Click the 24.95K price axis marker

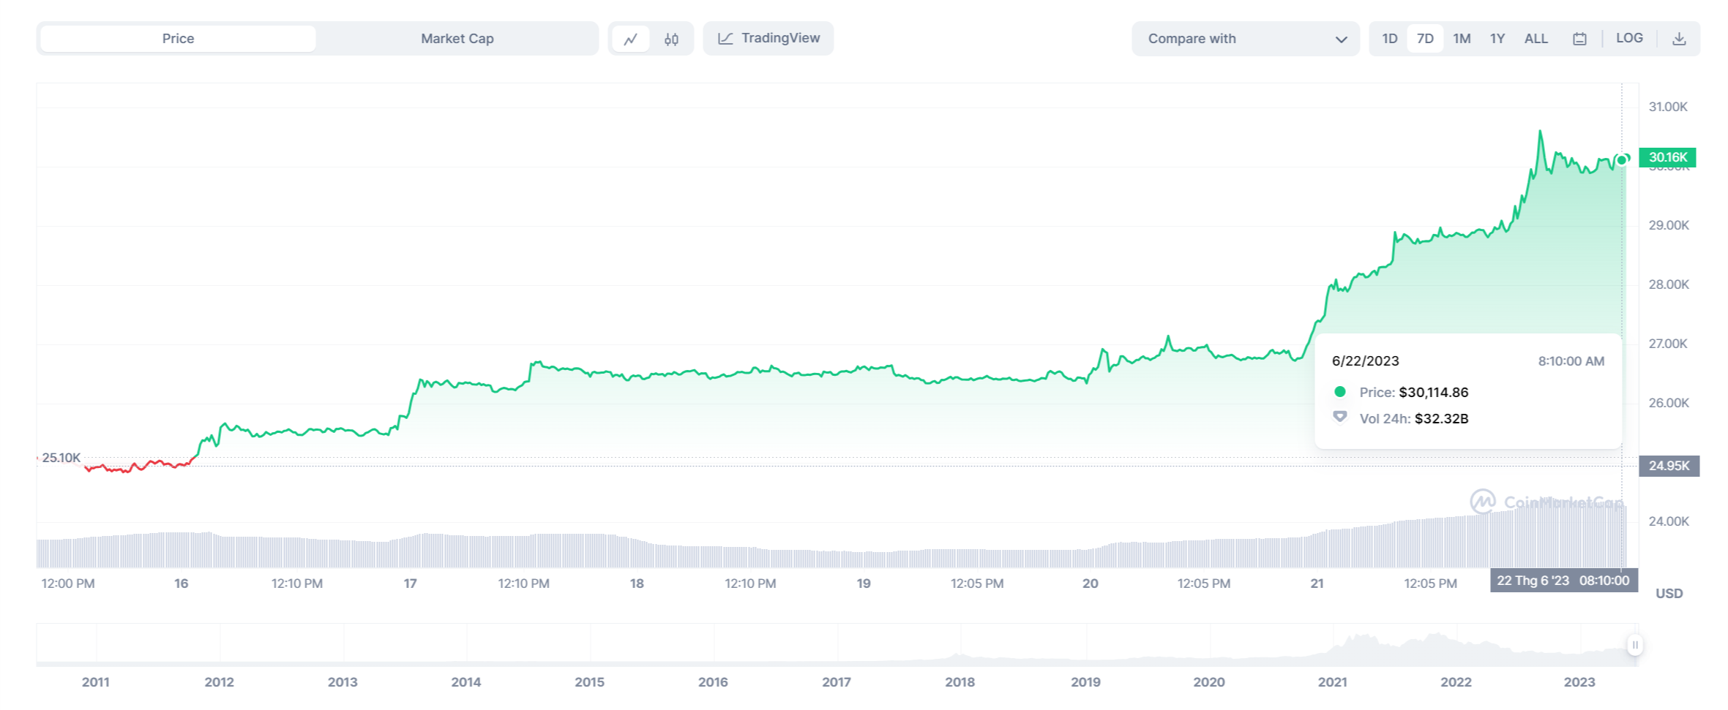[x=1669, y=466]
